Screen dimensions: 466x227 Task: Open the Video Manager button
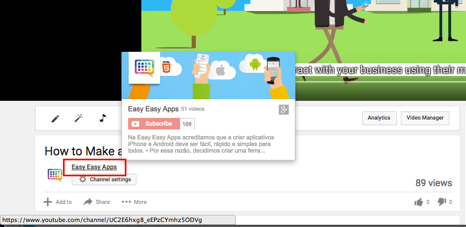click(x=425, y=118)
